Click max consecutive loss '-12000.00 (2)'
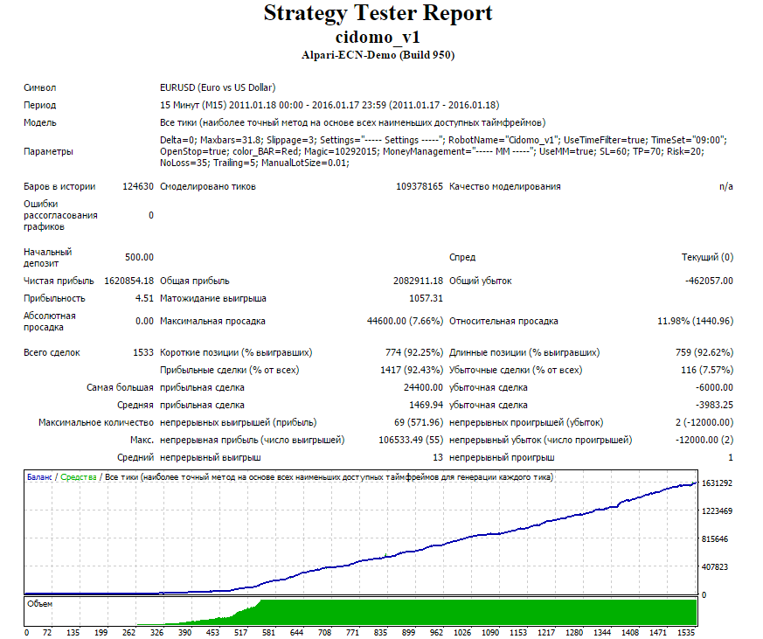The width and height of the screenshot is (763, 639). pyautogui.click(x=704, y=440)
